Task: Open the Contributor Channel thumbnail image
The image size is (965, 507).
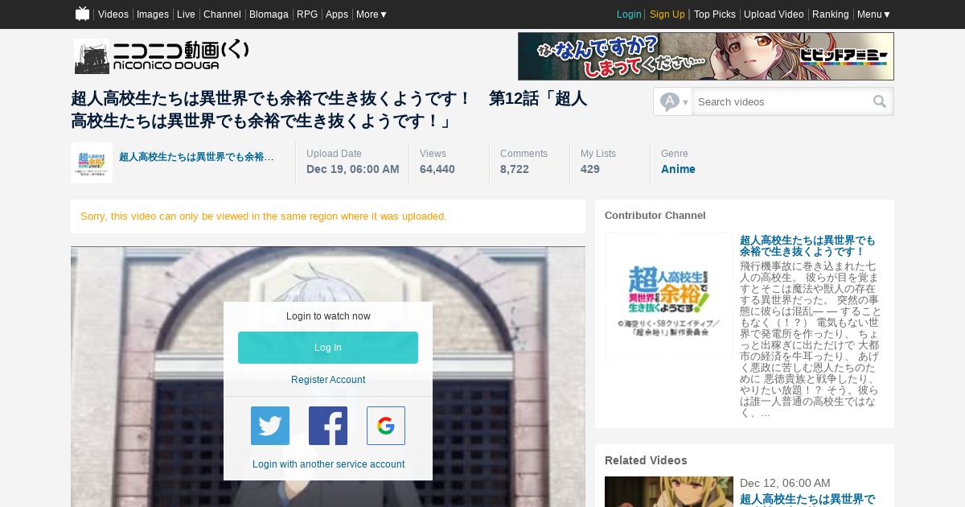Action: tap(669, 296)
